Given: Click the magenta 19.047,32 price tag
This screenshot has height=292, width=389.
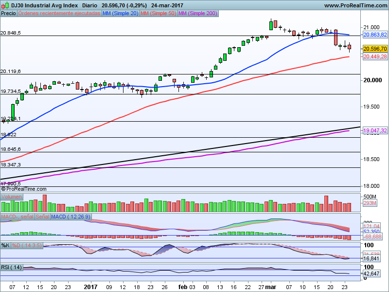Looking at the screenshot, I should click(374, 130).
